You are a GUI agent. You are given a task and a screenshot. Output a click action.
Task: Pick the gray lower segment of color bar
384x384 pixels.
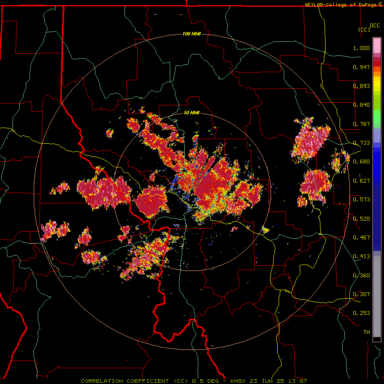tap(377, 297)
